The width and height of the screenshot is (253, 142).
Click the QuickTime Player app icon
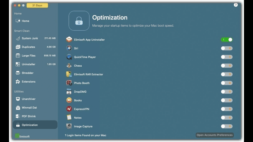pyautogui.click(x=69, y=57)
